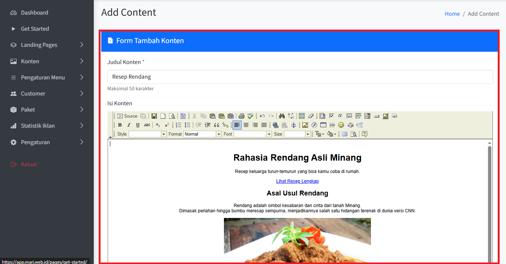Open Find with the binoculars icon
Image resolution: width=506 pixels, height=264 pixels.
click(282, 116)
